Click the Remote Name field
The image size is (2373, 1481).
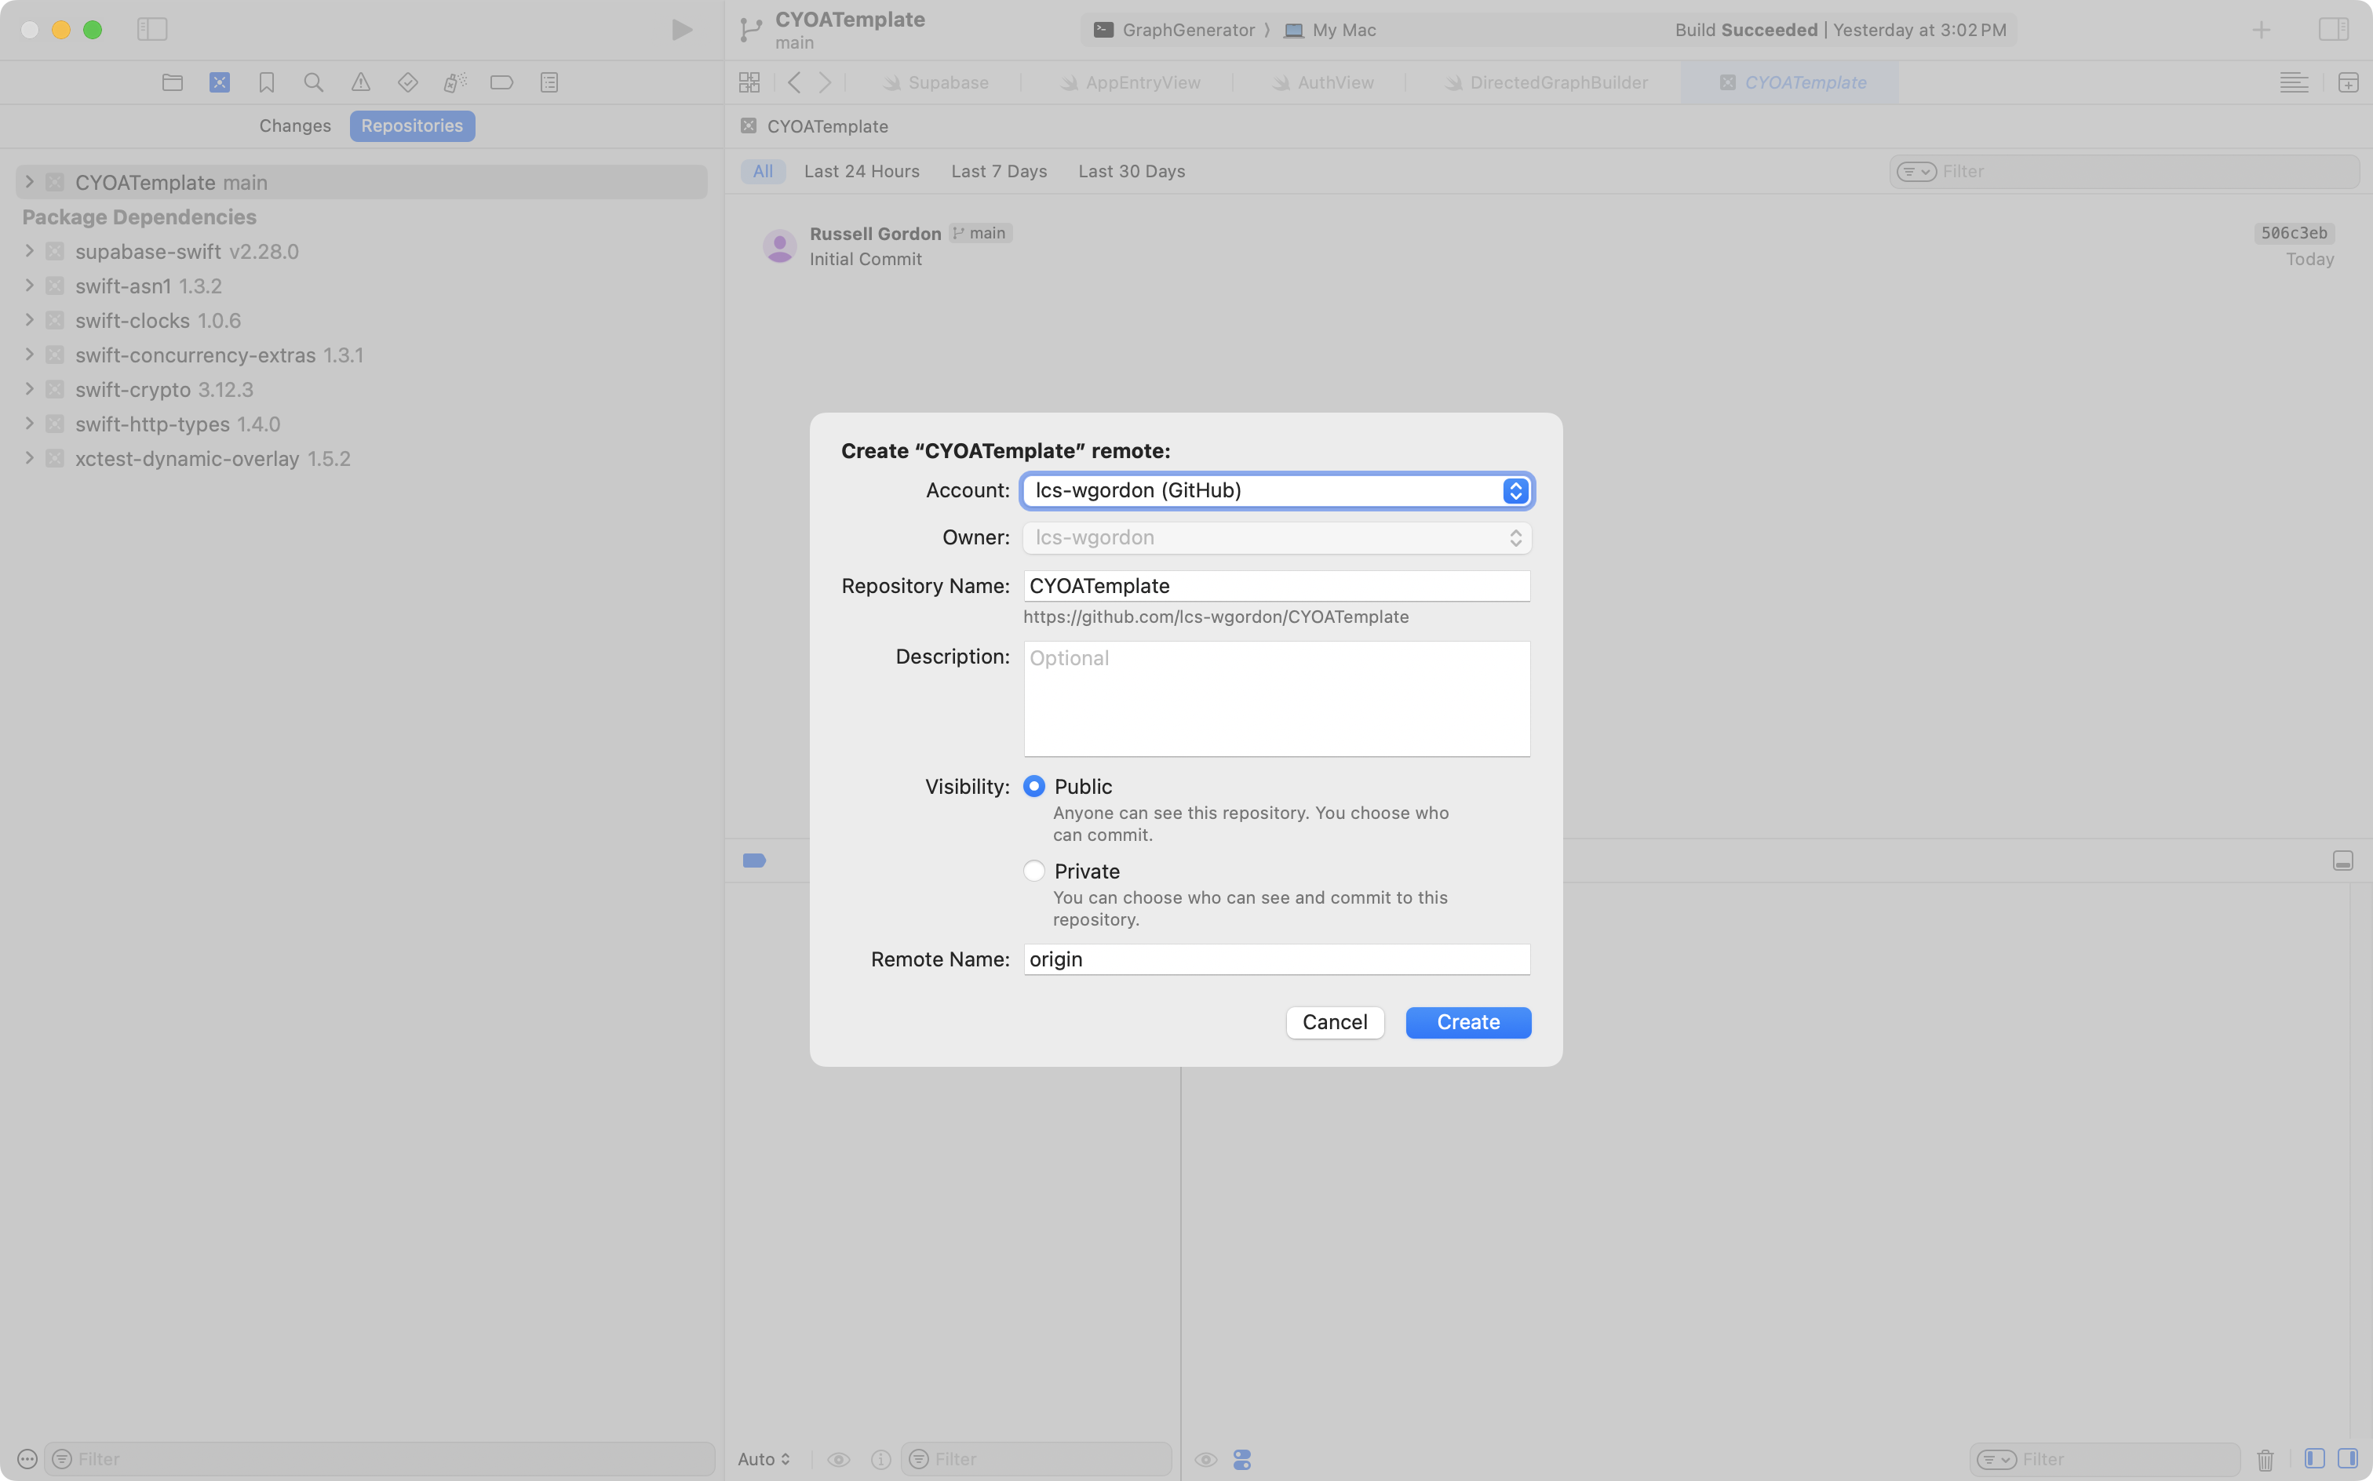1276,959
